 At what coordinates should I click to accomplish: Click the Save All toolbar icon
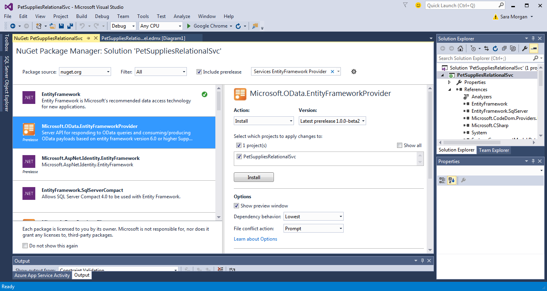tap(70, 26)
